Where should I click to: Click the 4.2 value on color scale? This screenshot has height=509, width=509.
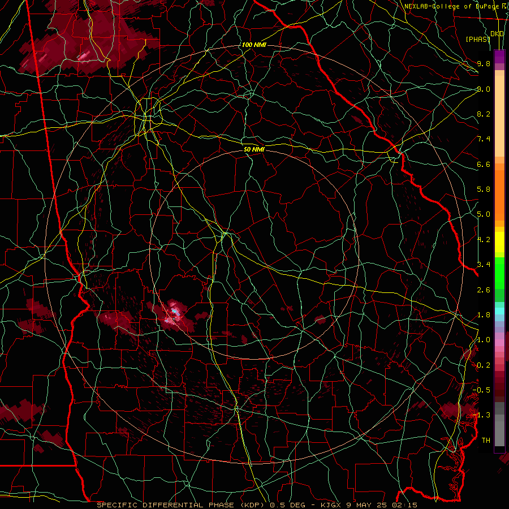point(484,240)
